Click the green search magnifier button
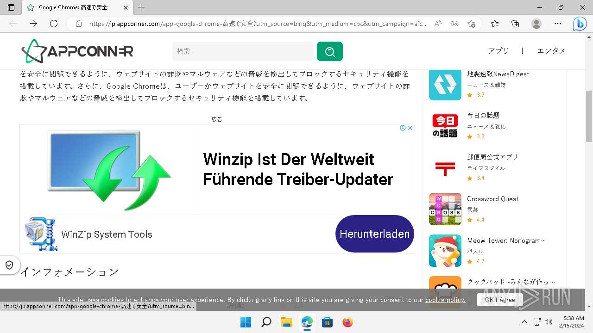The image size is (593, 333). pos(330,51)
